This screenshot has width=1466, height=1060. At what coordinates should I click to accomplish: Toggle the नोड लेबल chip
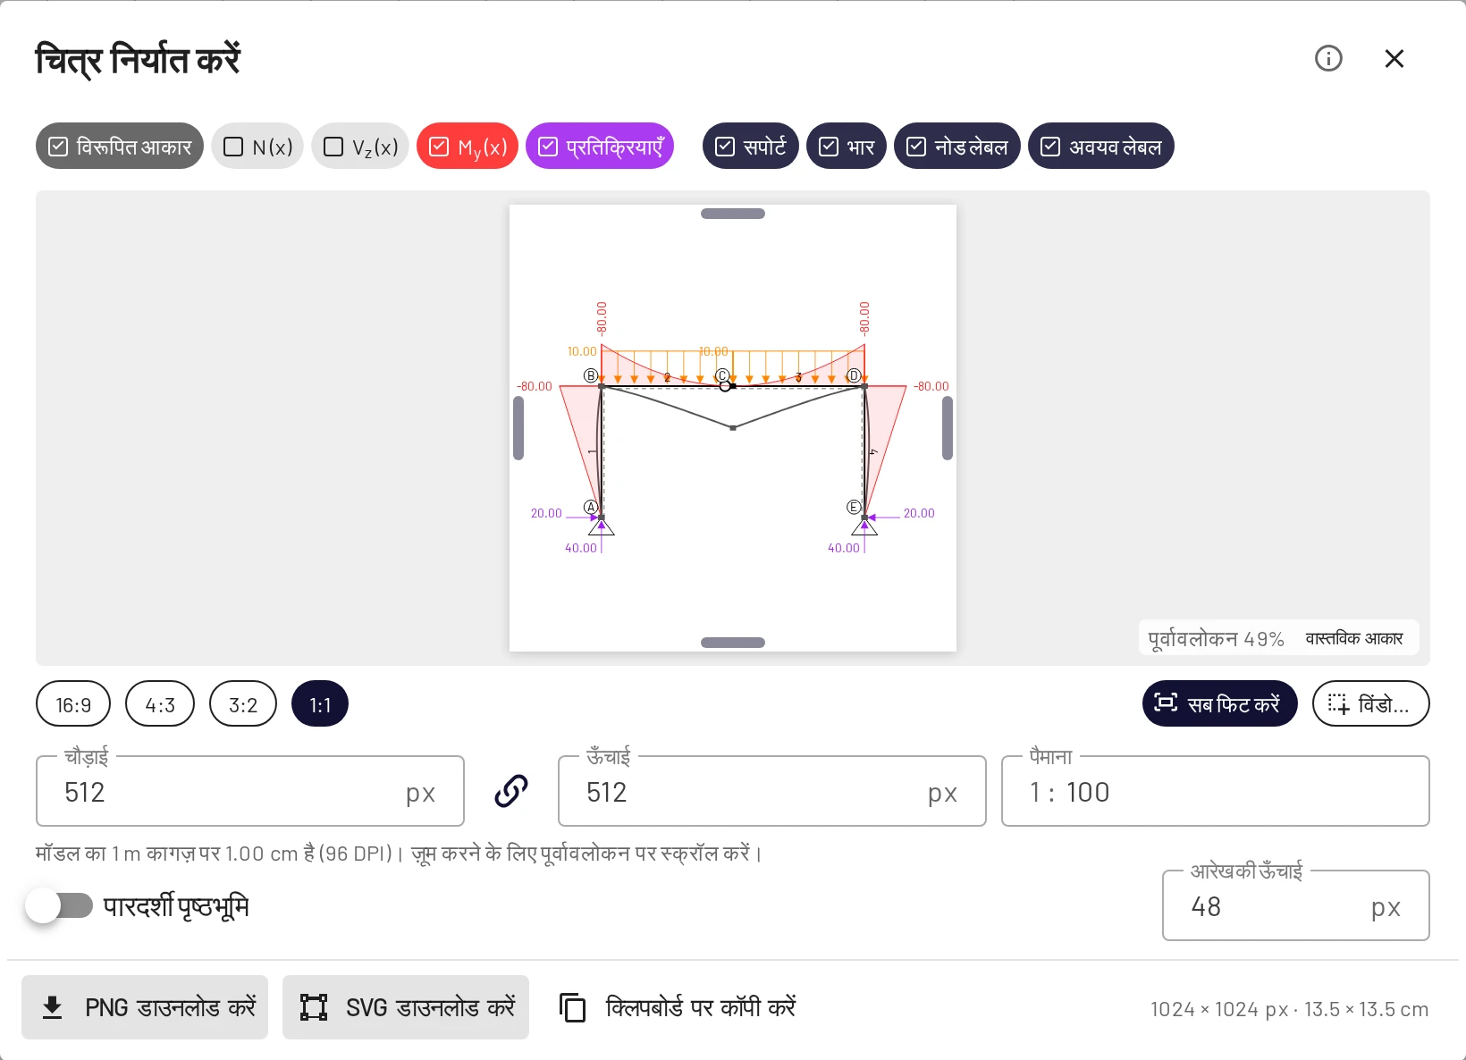point(957,146)
